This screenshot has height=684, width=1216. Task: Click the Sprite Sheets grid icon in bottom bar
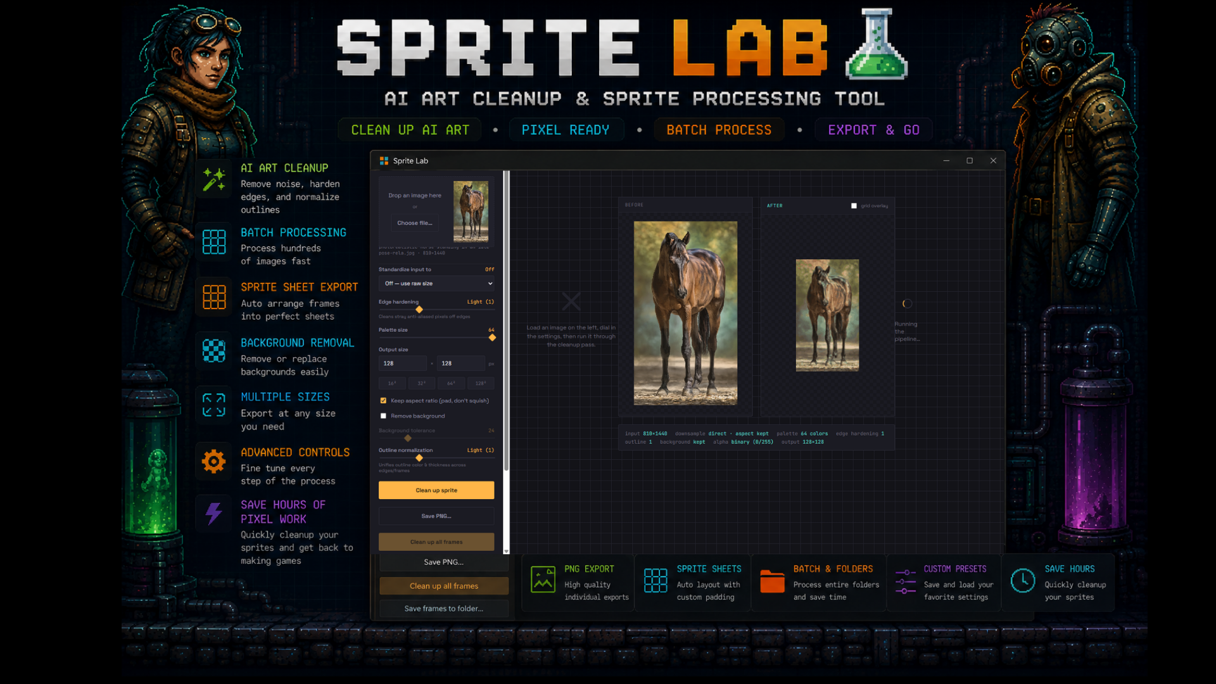pos(655,580)
